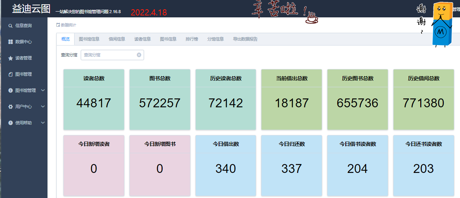Expand the 使用帮助 submenu chevron

[x=43, y=123]
